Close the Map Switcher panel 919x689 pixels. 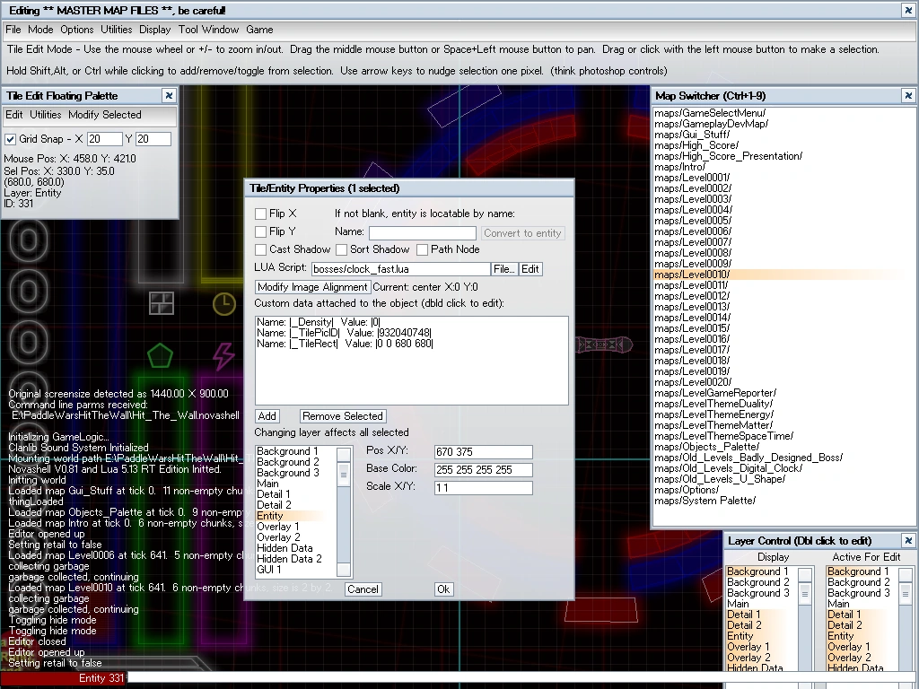(x=908, y=95)
